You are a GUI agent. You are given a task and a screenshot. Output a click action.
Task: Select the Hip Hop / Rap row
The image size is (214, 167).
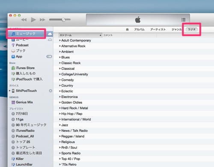(134, 114)
